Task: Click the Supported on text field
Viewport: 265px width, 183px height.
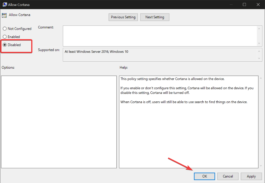Action: coord(160,55)
